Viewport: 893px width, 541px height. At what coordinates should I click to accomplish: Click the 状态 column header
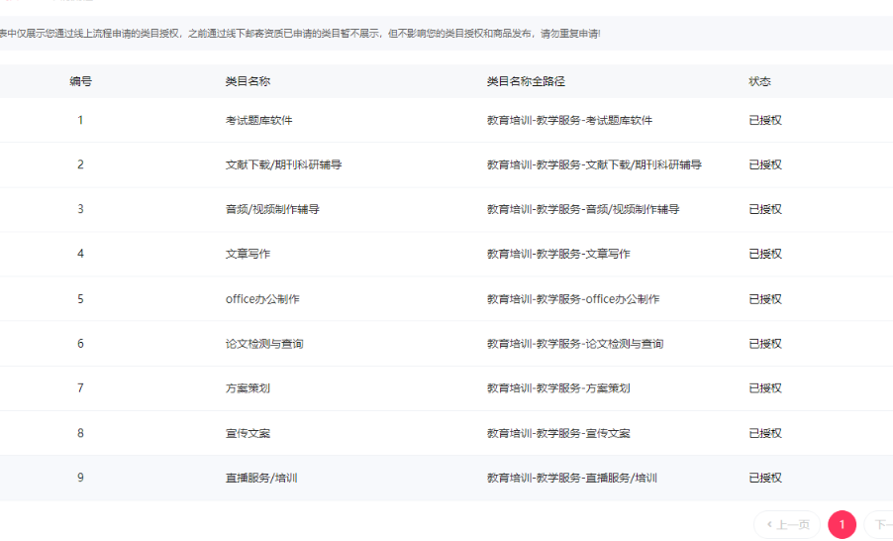759,81
